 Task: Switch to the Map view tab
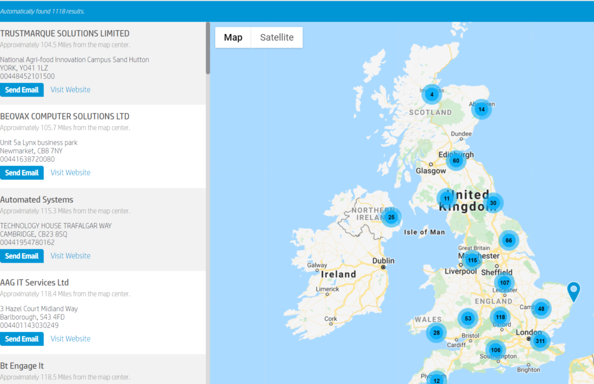click(233, 37)
